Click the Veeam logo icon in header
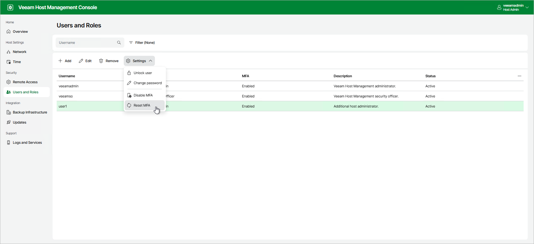This screenshot has height=244, width=534. click(x=10, y=7)
